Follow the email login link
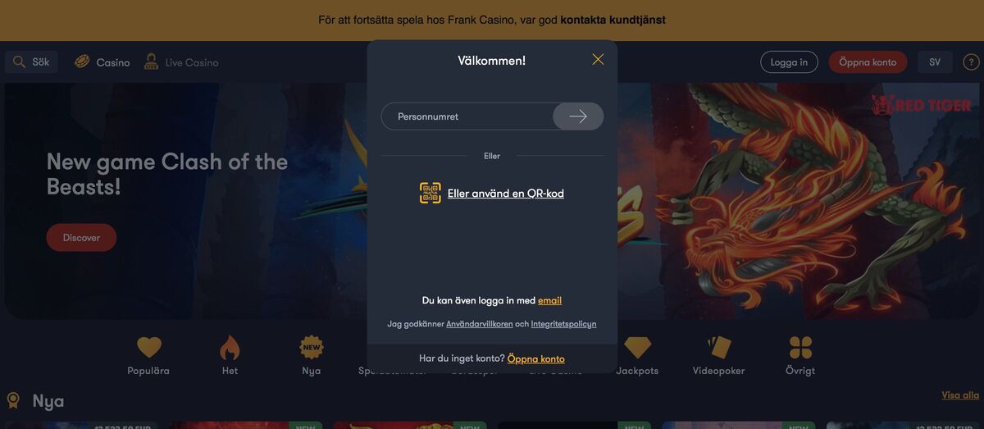The width and height of the screenshot is (984, 429). pyautogui.click(x=549, y=301)
